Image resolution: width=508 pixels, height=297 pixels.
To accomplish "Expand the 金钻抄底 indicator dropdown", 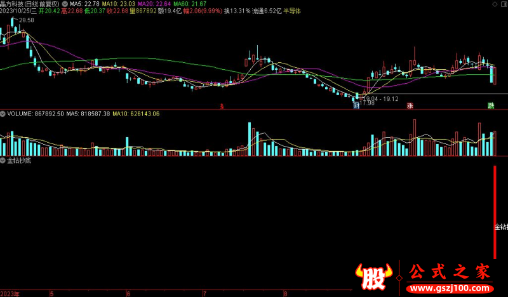I will point(3,161).
